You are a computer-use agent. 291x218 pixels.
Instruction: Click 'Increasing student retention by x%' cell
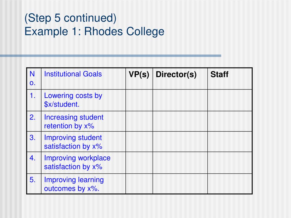(83, 121)
